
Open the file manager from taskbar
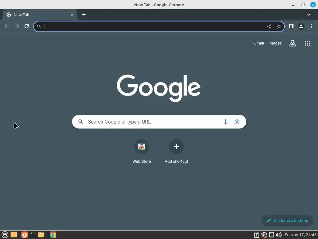point(41,235)
